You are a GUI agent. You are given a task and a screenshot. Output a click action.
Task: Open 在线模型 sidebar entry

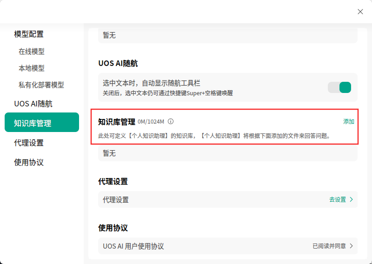(x=32, y=51)
